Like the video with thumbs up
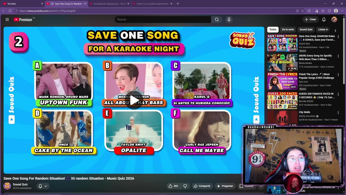This screenshot has width=346, height=195. [x=173, y=186]
